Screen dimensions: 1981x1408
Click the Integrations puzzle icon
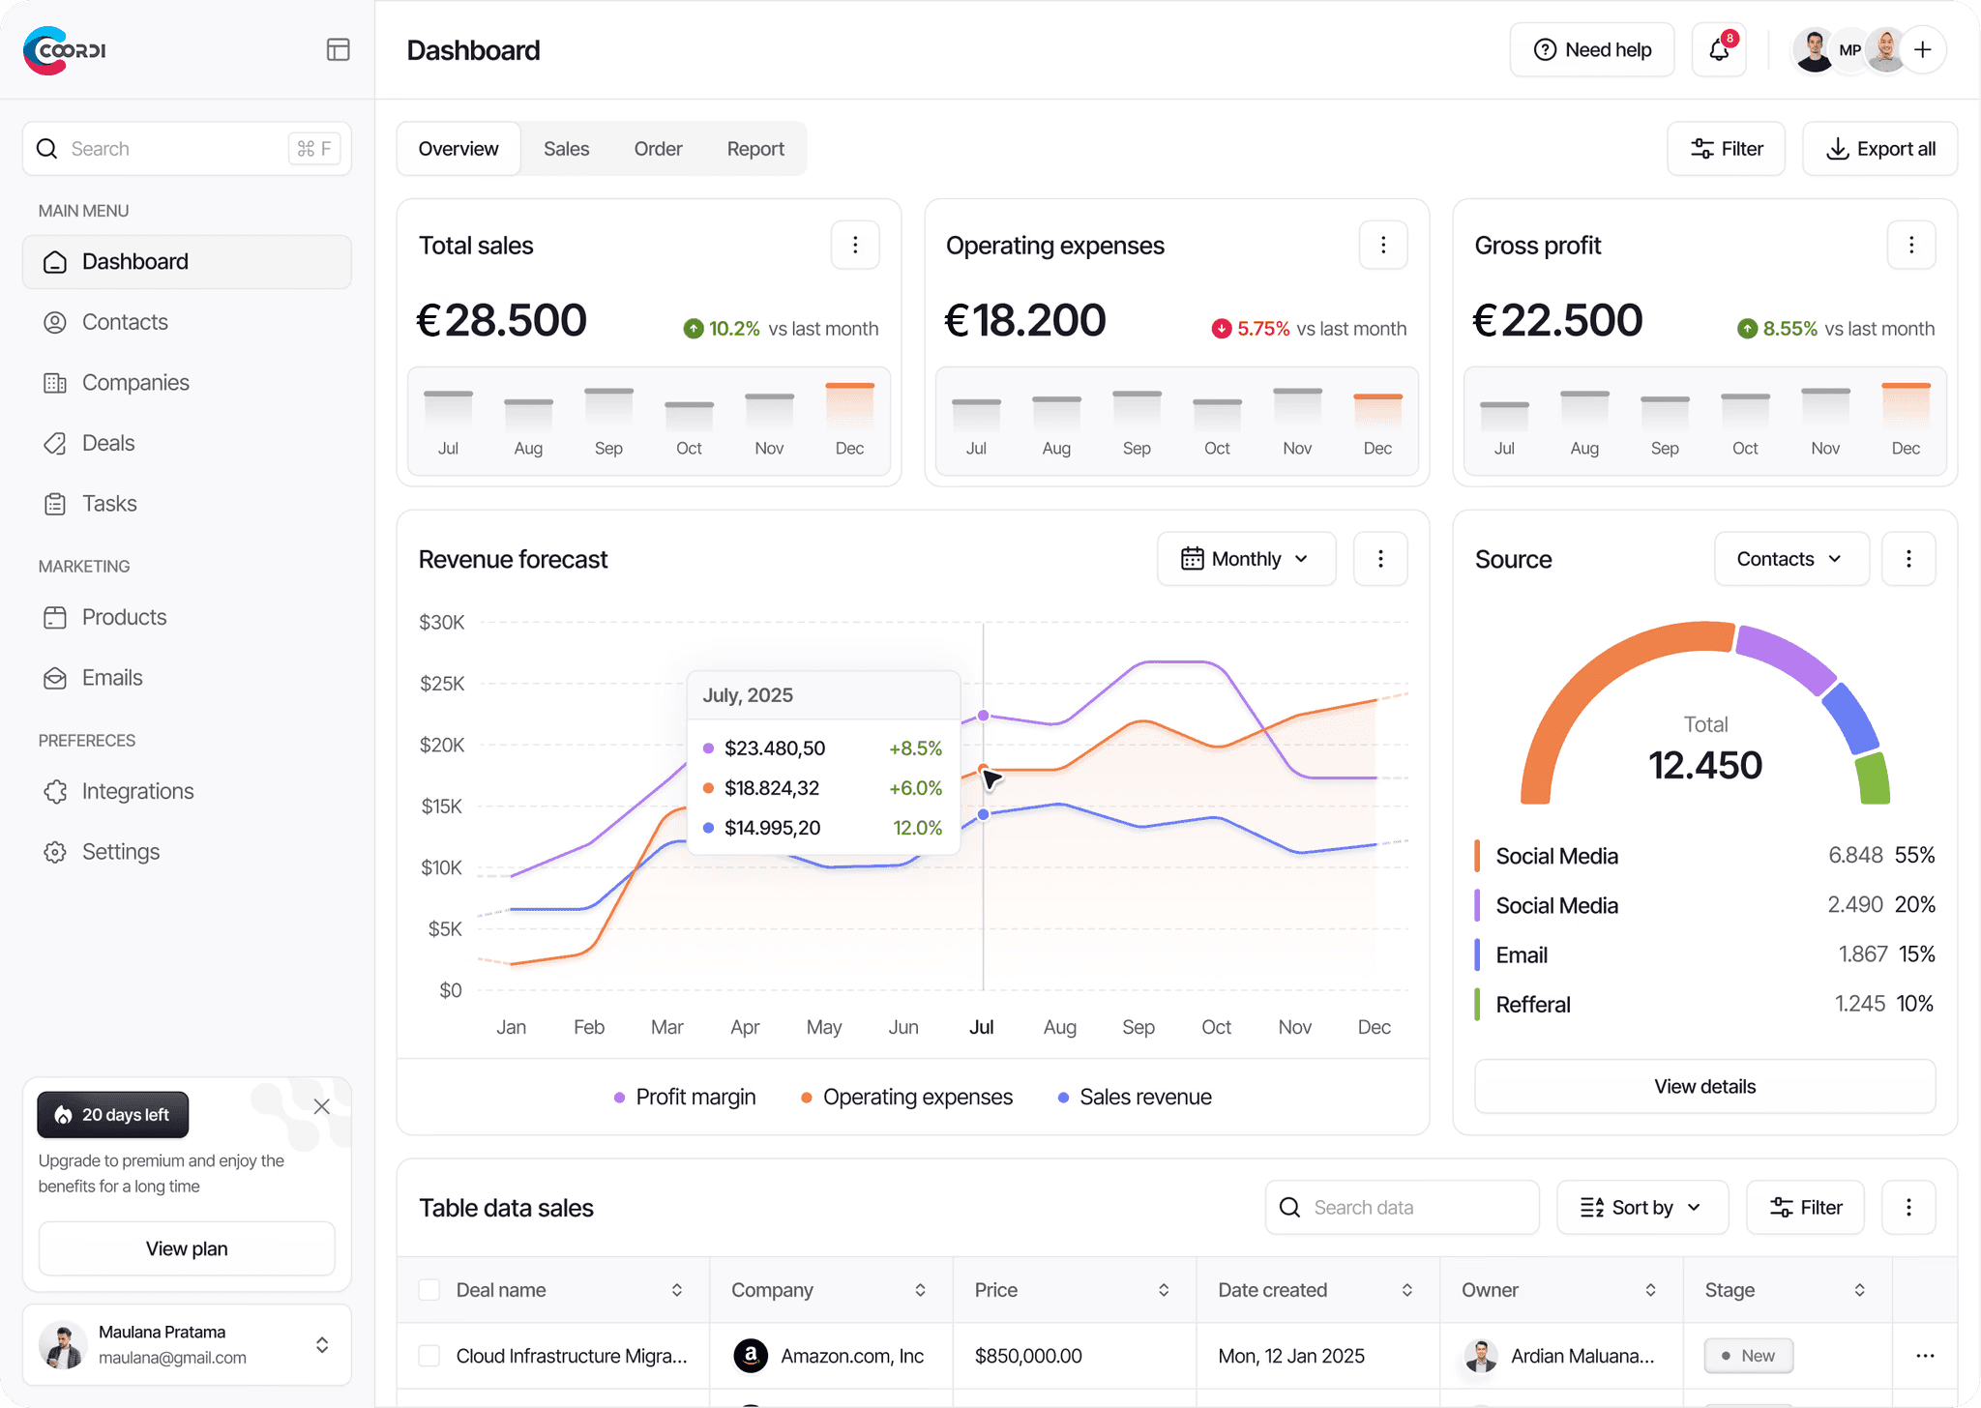55,791
